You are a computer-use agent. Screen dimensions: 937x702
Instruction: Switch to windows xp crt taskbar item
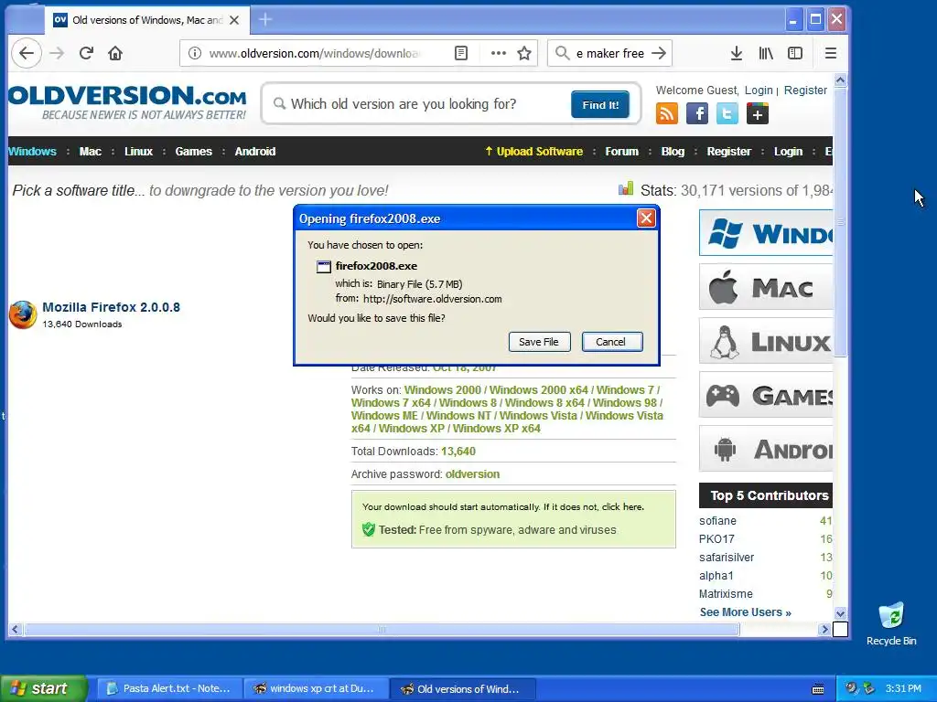[x=316, y=688]
